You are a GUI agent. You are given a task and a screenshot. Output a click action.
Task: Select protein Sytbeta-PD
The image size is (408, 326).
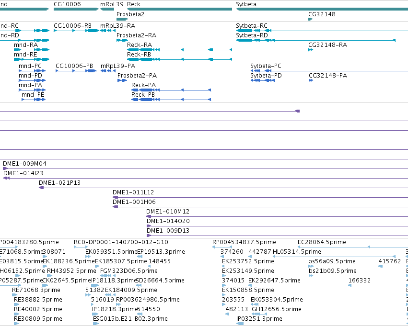[266, 75]
